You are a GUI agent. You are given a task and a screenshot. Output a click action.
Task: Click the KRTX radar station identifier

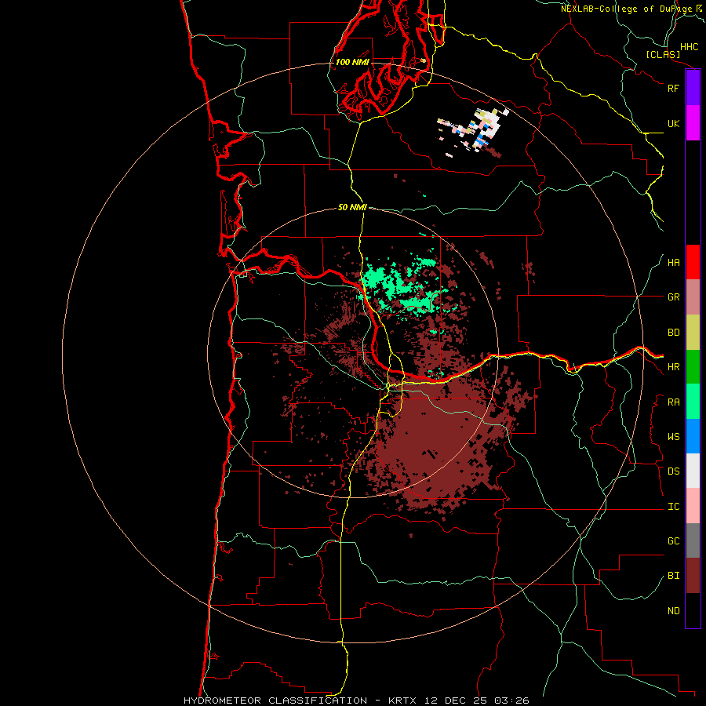tap(403, 701)
